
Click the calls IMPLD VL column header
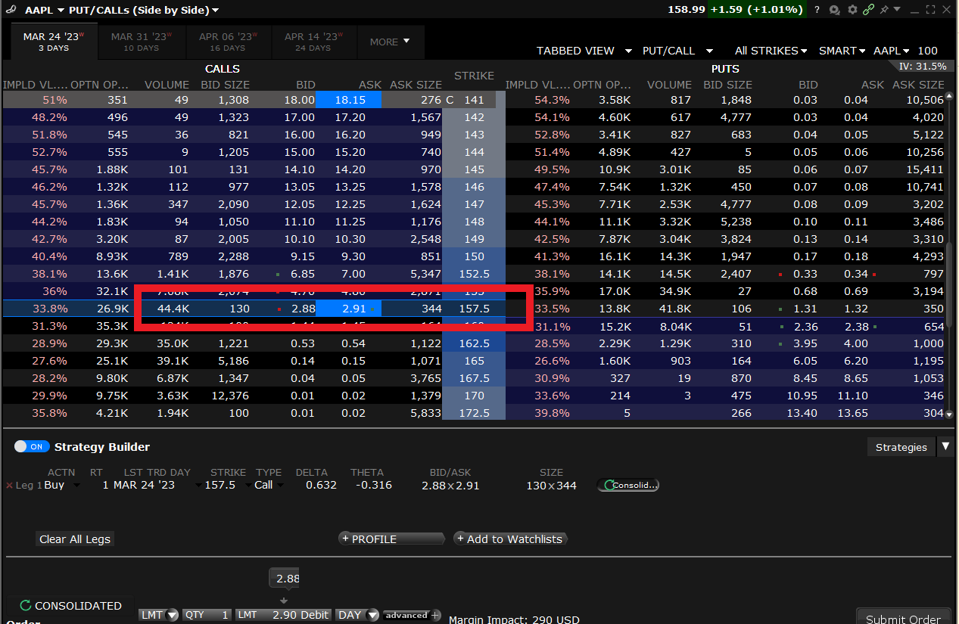click(35, 85)
